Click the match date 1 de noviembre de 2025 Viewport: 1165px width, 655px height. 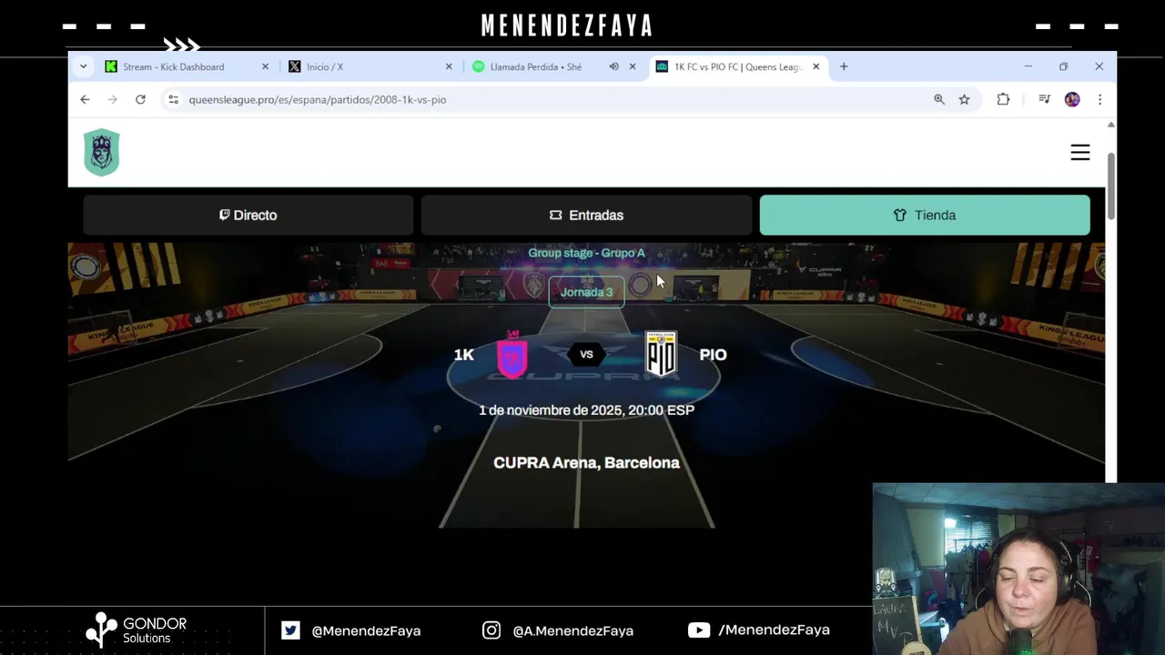point(586,410)
